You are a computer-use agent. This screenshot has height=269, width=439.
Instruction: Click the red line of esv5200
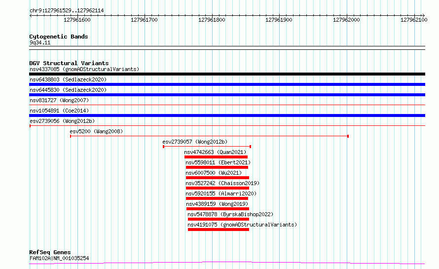pyautogui.click(x=209, y=136)
